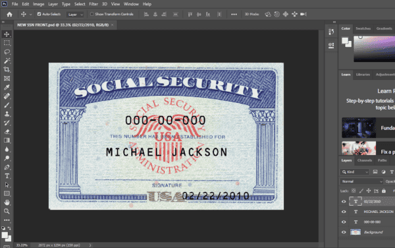Open the Auto-Select Layer dropdown
Image resolution: width=395 pixels, height=248 pixels.
click(x=75, y=15)
